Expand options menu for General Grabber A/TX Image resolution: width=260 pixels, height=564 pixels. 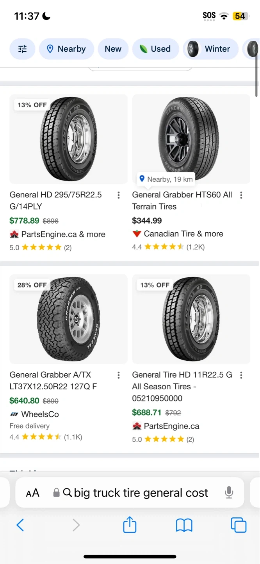pyautogui.click(x=119, y=375)
